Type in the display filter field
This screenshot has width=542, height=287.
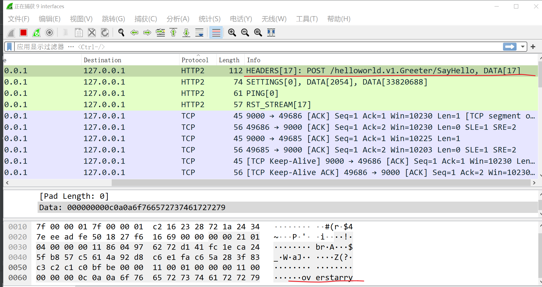tap(254, 47)
